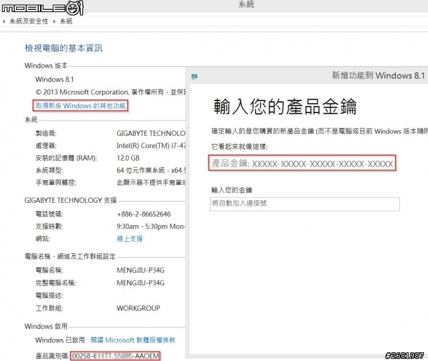Viewport: 428px width, 361px height.
Task: Click the 取得新版 Windows 的其他功能 link
Action: tap(80, 106)
